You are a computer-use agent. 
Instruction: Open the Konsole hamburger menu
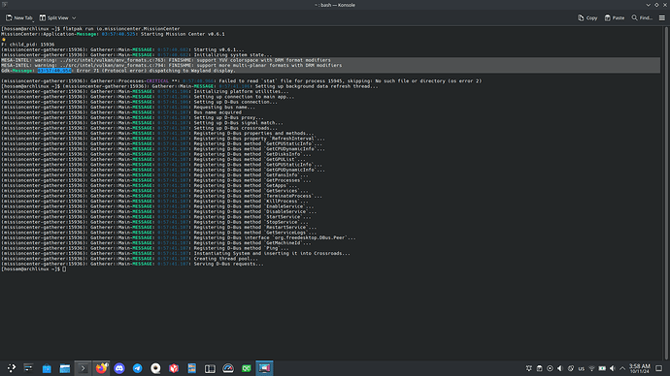(662, 17)
